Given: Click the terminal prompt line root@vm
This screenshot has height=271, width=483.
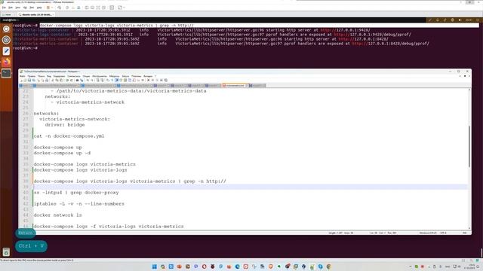Looking at the screenshot, I should (x=25, y=48).
